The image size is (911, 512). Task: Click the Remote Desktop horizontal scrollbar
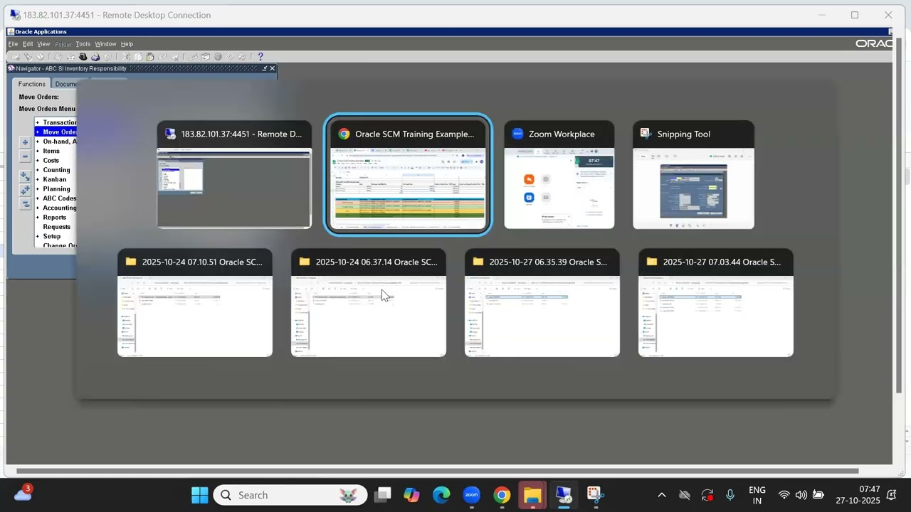437,471
